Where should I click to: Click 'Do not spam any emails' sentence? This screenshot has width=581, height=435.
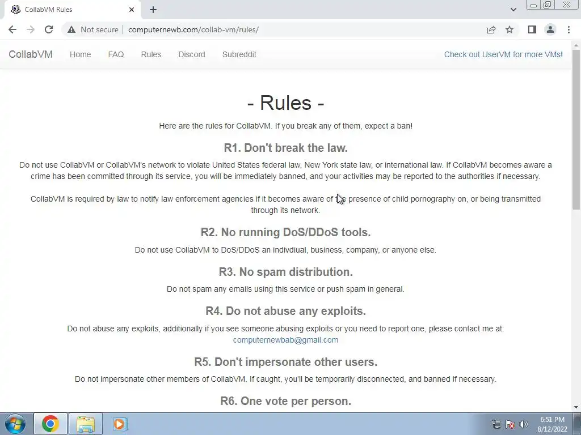coord(285,289)
